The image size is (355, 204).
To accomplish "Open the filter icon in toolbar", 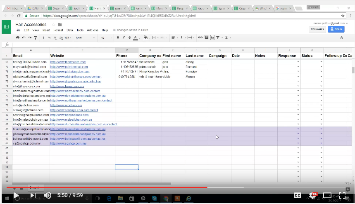I will [217, 38].
